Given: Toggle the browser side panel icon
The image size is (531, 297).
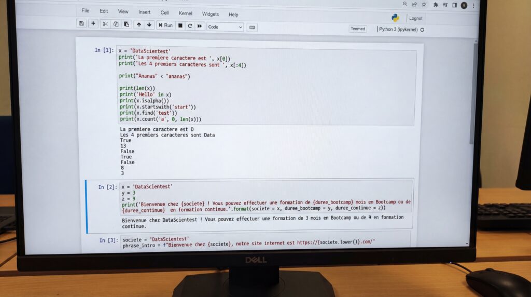Looking at the screenshot, I should 454,5.
